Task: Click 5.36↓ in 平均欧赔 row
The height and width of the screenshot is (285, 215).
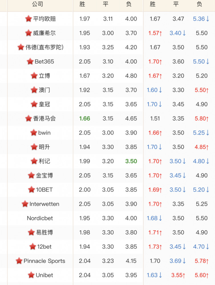Action: (201, 19)
